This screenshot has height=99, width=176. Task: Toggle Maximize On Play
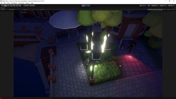click(152, 10)
